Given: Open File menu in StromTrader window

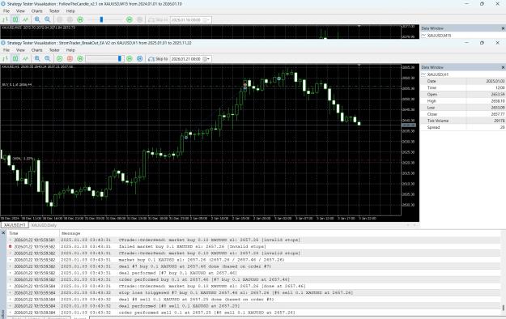Looking at the screenshot, I should (6, 50).
